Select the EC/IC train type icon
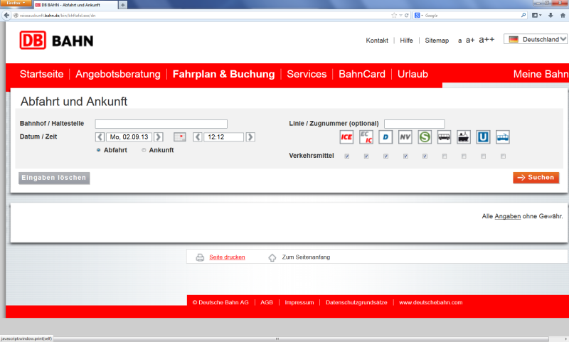This screenshot has width=569, height=342. pyautogui.click(x=366, y=137)
